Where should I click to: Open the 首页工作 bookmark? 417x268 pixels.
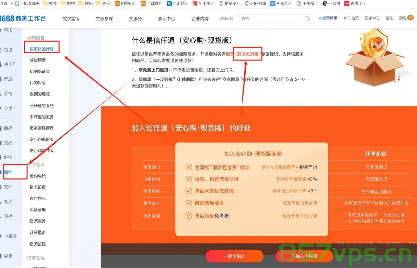pyautogui.click(x=355, y=3)
